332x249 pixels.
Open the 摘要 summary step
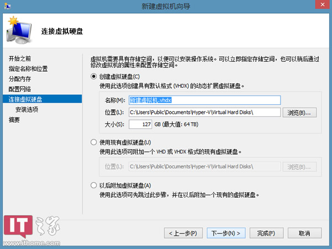[14, 119]
